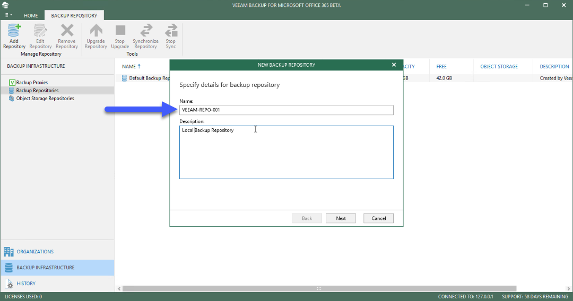Viewport: 573px width, 301px height.
Task: Click the Next button in the dialog
Action: click(x=341, y=218)
